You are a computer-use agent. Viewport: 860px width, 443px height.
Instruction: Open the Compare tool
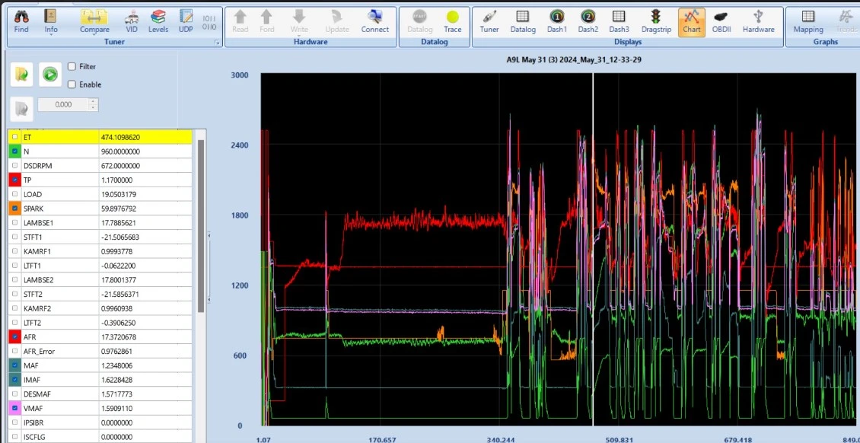(x=94, y=21)
